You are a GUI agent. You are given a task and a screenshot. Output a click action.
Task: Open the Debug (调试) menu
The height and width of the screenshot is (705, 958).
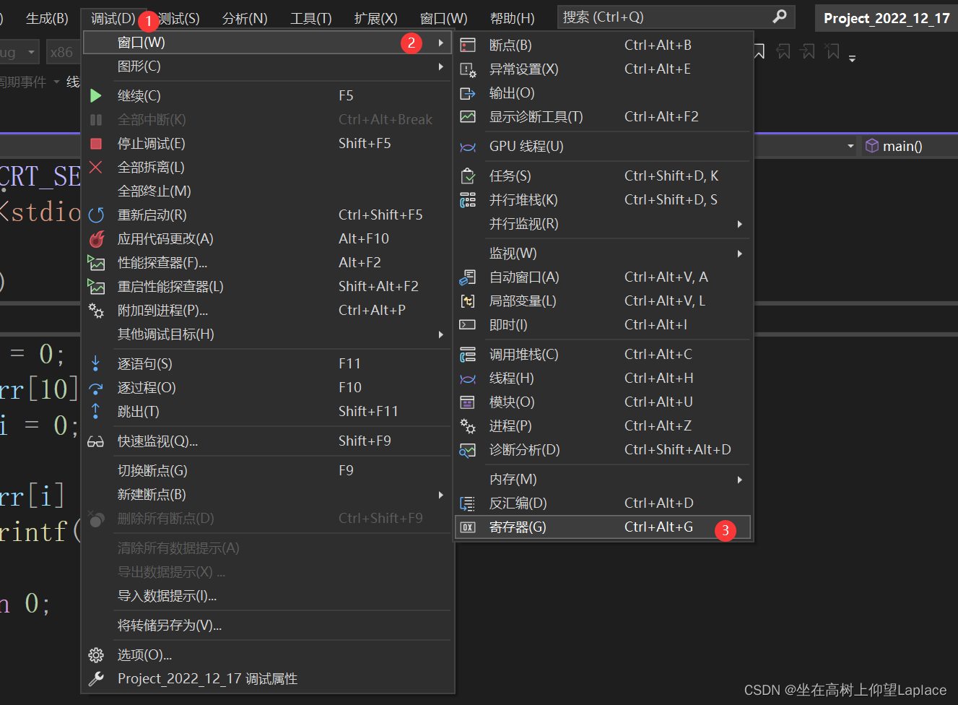[113, 18]
